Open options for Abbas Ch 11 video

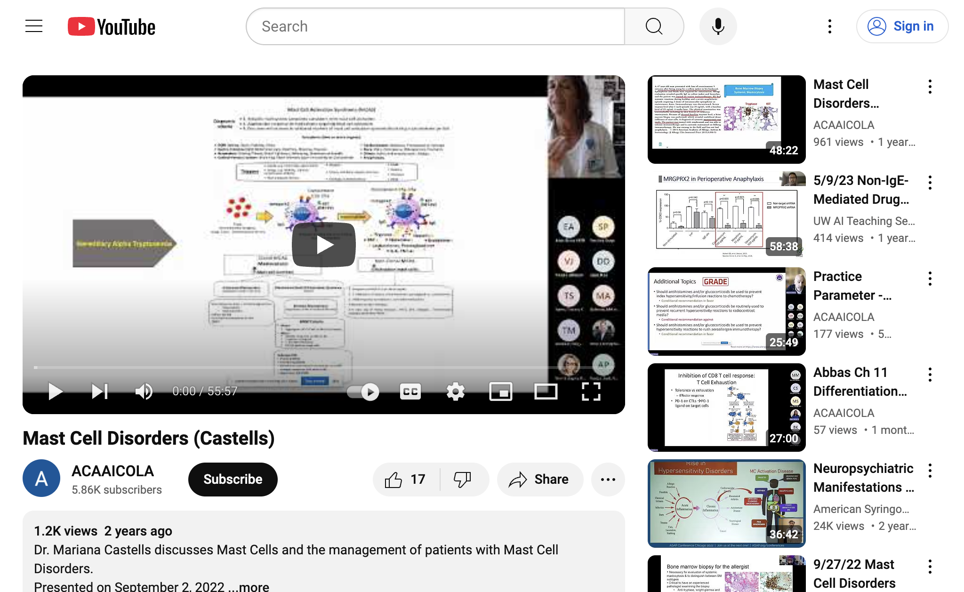(930, 375)
